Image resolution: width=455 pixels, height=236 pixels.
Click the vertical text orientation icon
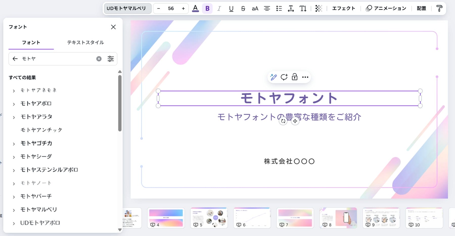point(303,8)
